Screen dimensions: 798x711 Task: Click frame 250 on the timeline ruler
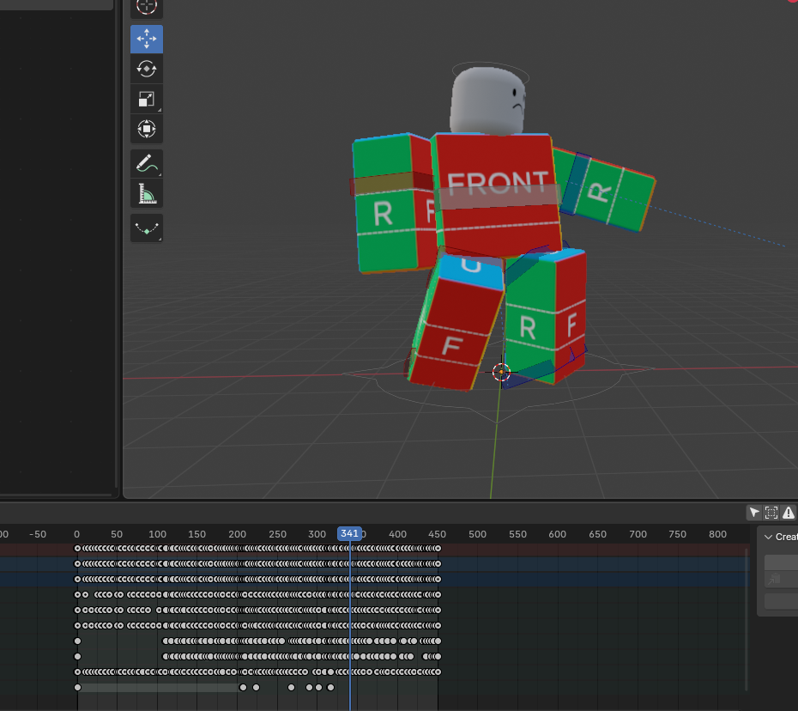click(277, 534)
